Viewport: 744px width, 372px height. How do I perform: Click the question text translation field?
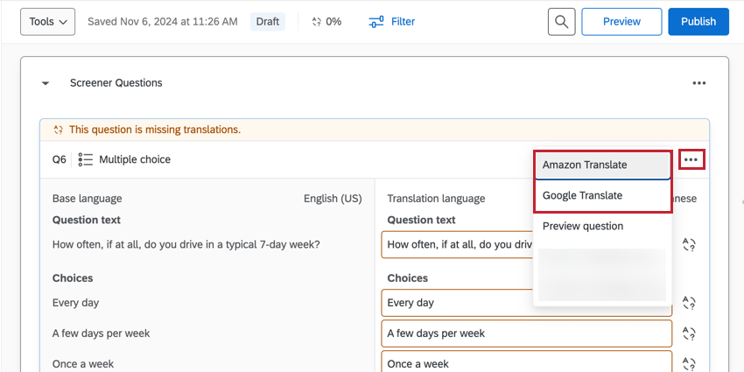(457, 245)
